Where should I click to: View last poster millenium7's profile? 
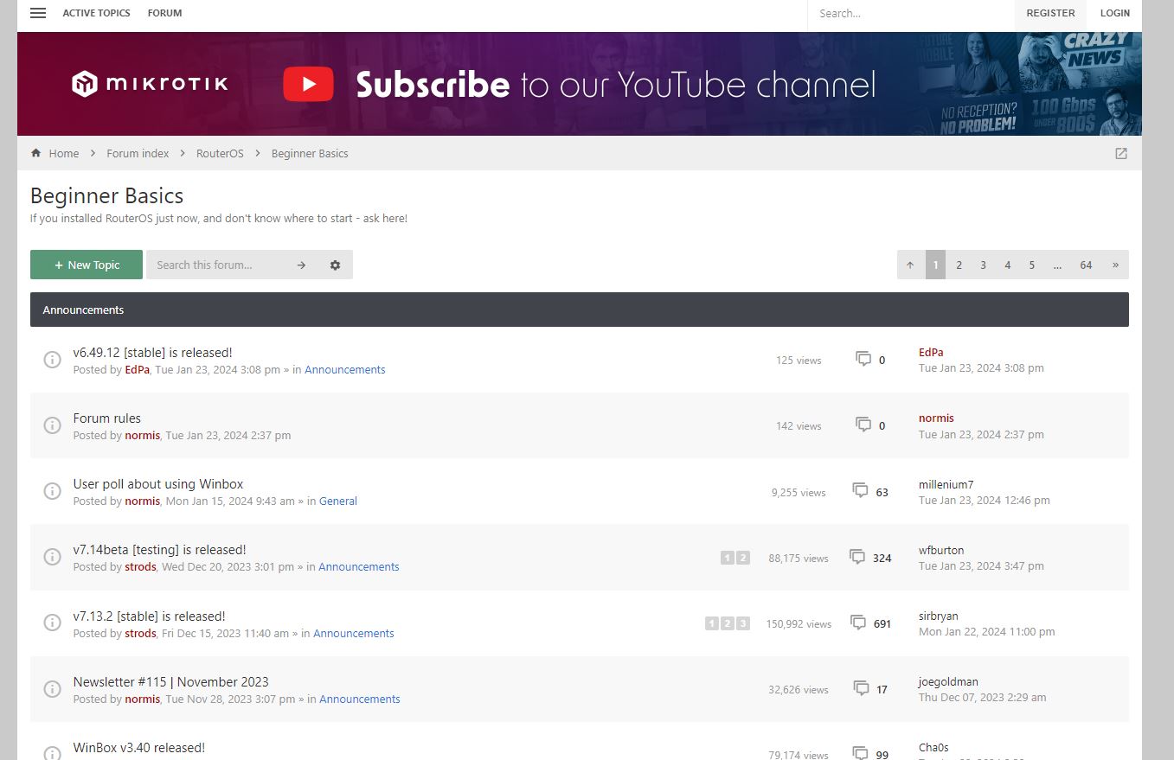946,484
